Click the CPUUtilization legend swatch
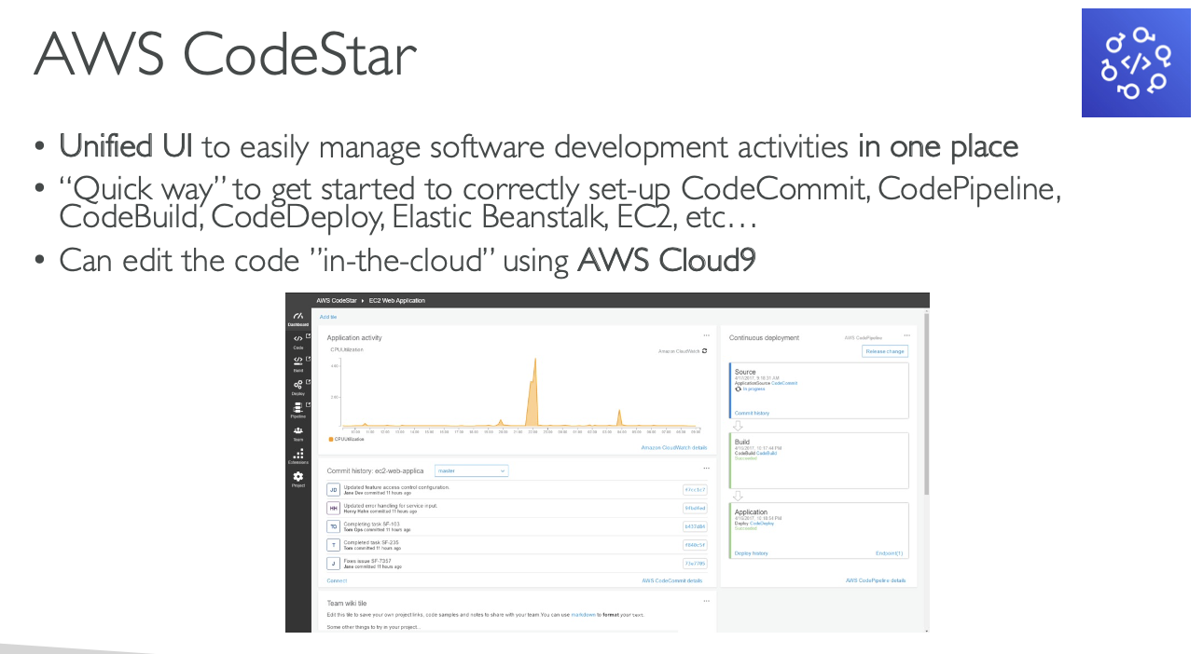 click(331, 439)
